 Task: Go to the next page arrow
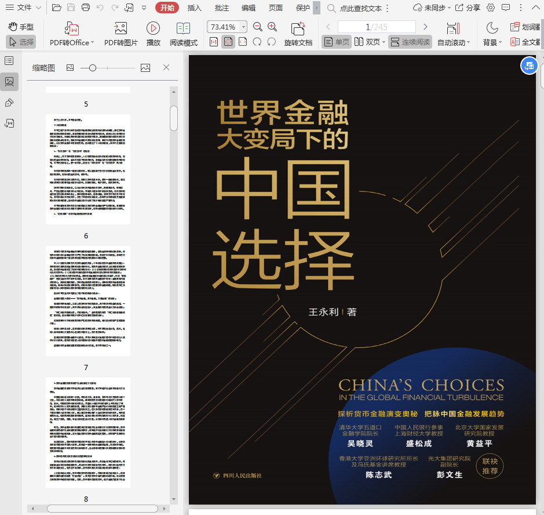pos(425,27)
